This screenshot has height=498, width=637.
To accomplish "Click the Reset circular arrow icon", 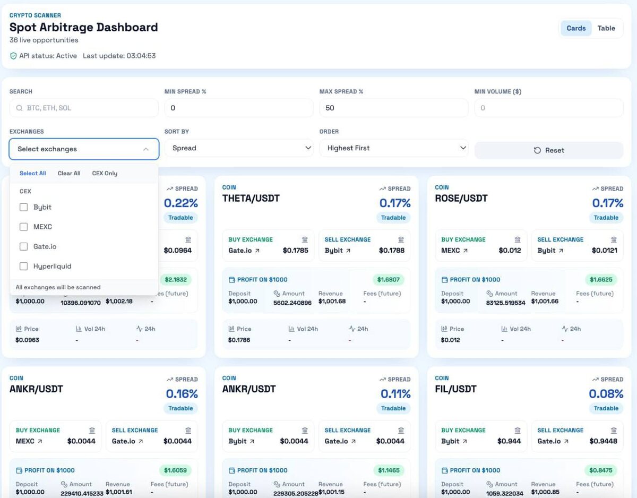I will (537, 150).
